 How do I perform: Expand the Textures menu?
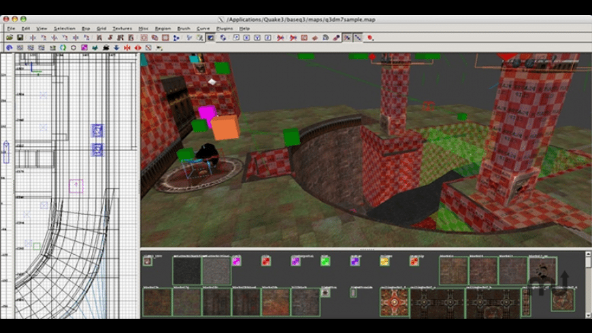click(x=122, y=29)
